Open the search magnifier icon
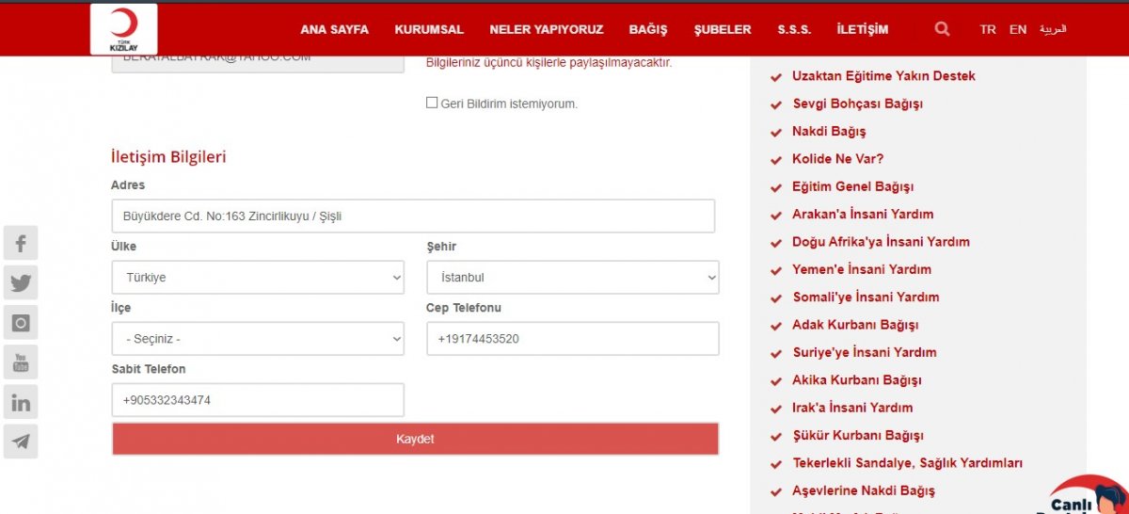 coord(942,29)
